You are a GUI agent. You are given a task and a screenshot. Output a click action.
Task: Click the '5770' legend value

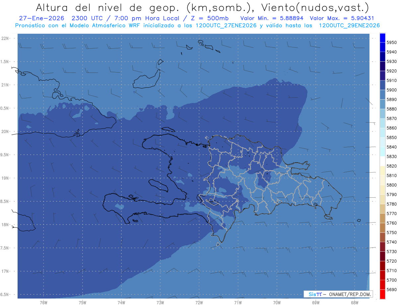click(x=392, y=214)
